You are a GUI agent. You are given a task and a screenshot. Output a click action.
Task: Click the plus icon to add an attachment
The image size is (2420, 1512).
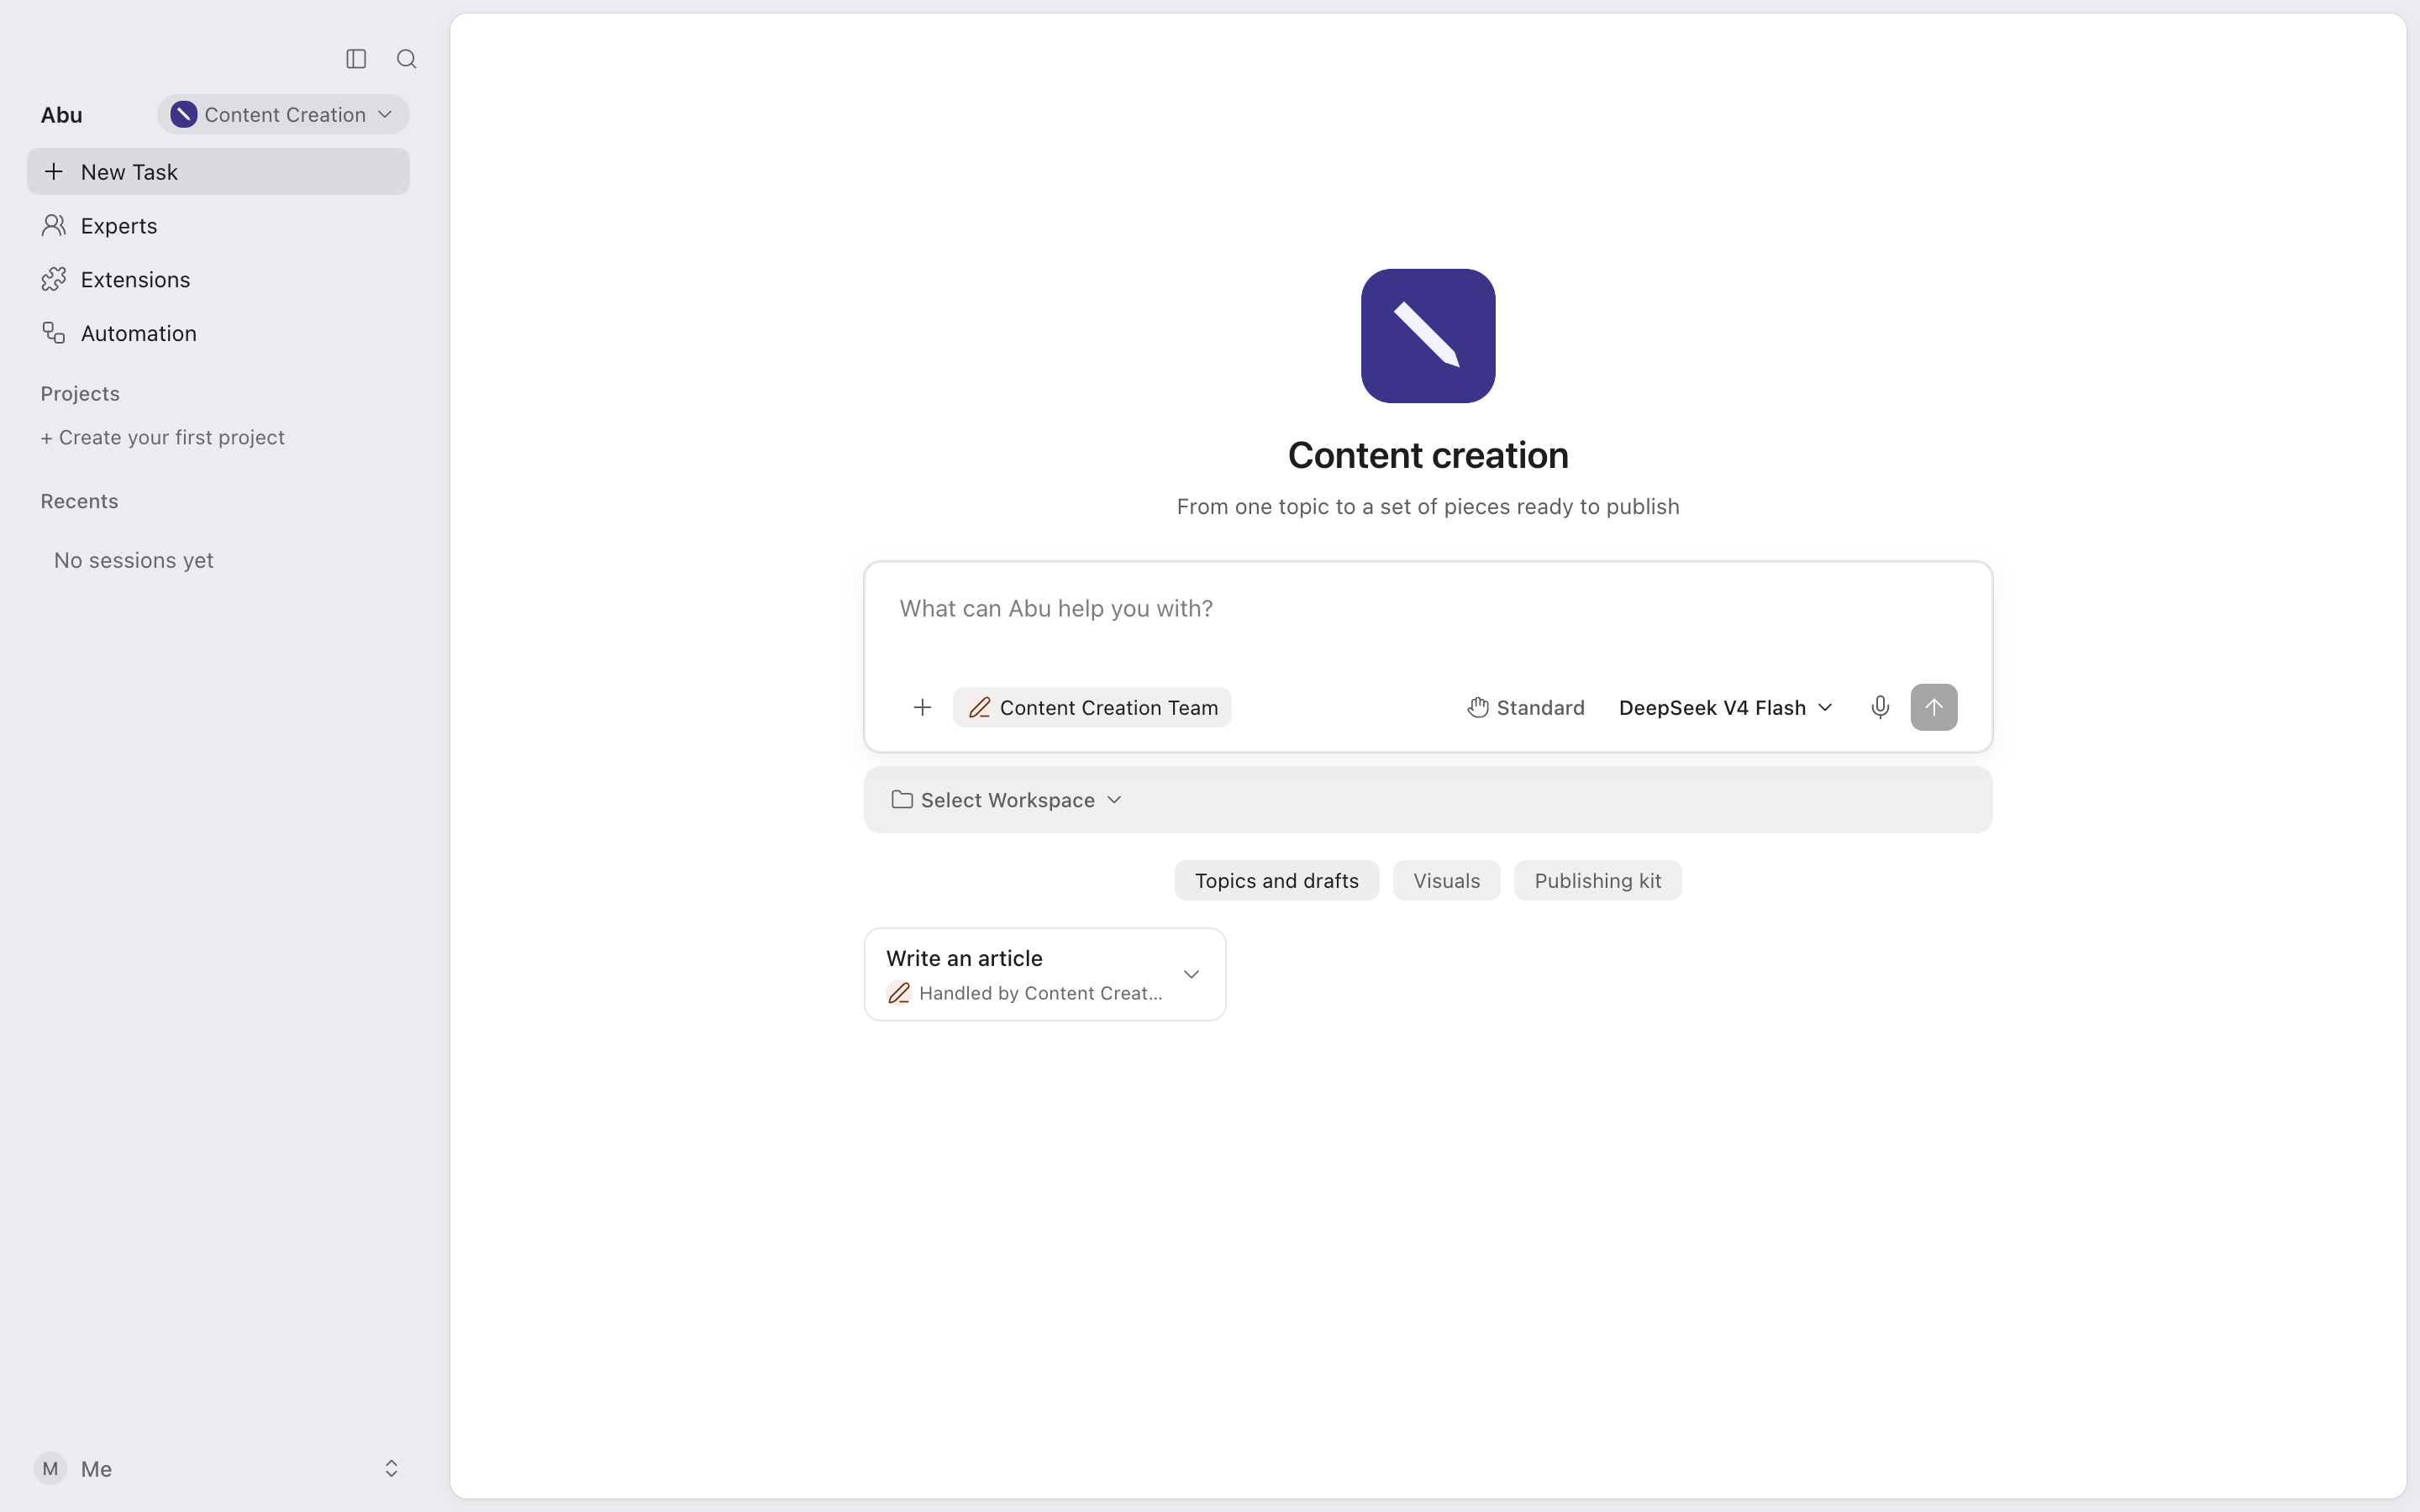[x=922, y=707]
